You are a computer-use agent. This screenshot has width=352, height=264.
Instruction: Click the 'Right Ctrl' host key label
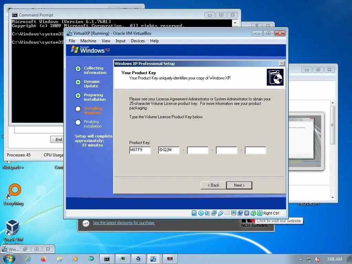271,213
